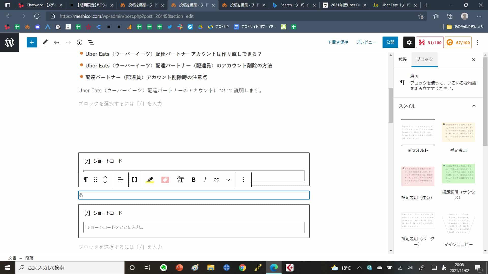This screenshot has height=274, width=488.
Task: Open the テストサイト用マニュア bookmark
Action: point(255,27)
